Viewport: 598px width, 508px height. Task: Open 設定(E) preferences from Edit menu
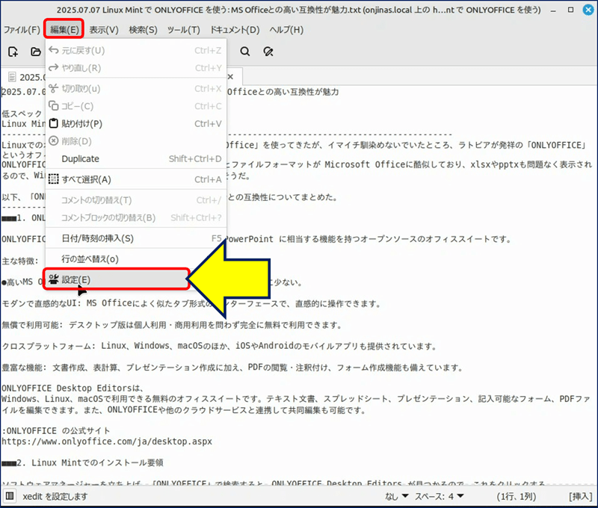pyautogui.click(x=117, y=279)
